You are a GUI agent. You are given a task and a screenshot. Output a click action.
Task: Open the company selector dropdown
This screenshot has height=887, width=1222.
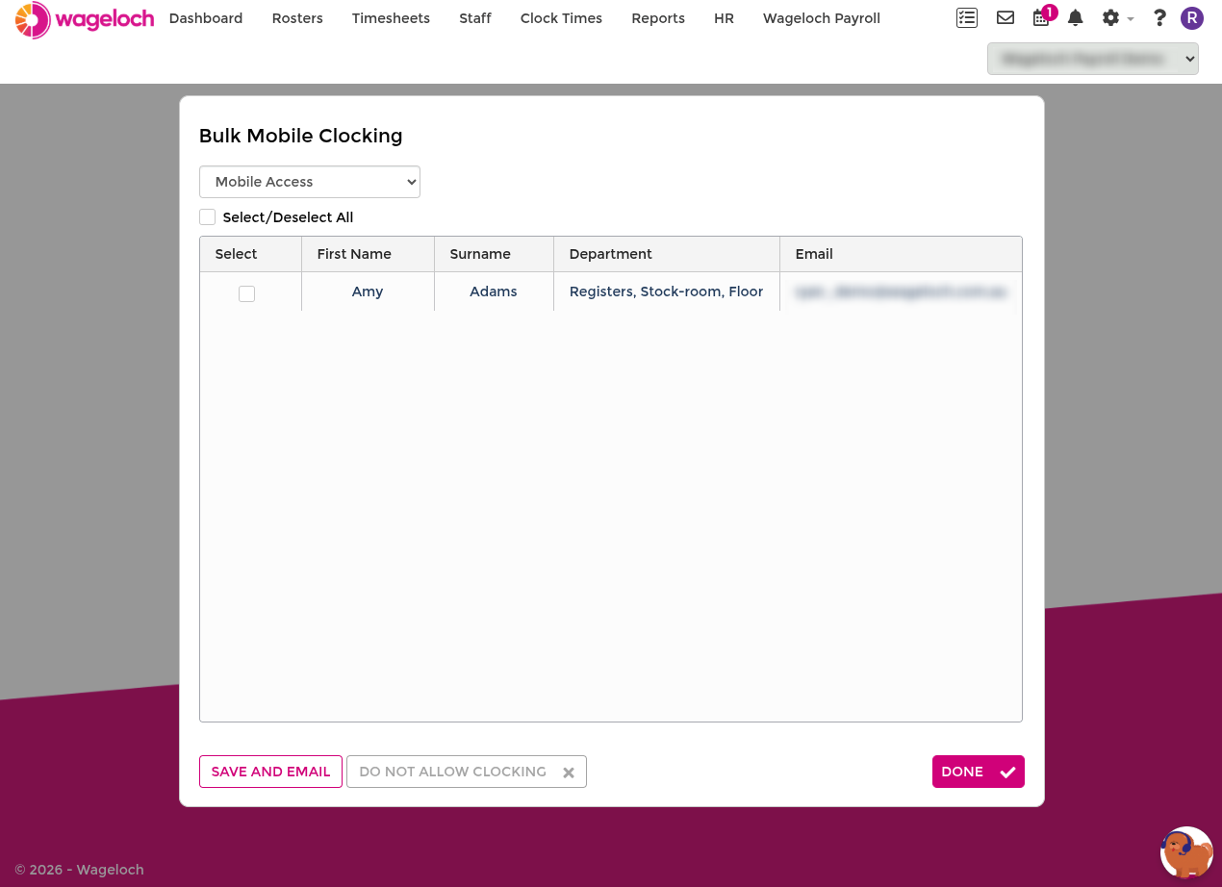coord(1093,59)
